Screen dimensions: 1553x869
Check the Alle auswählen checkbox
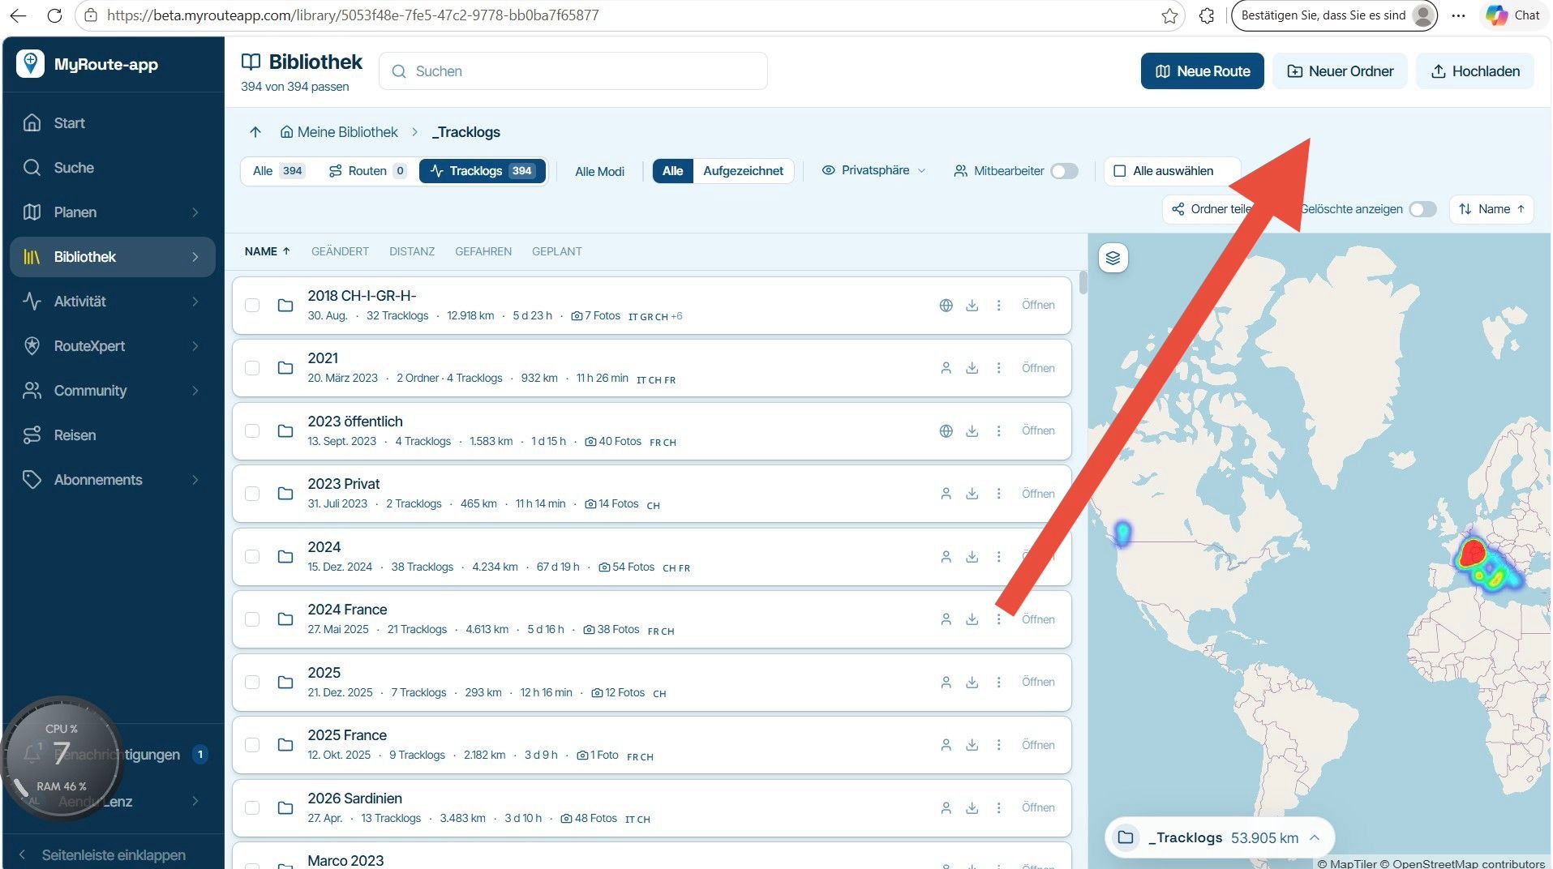coord(1119,171)
